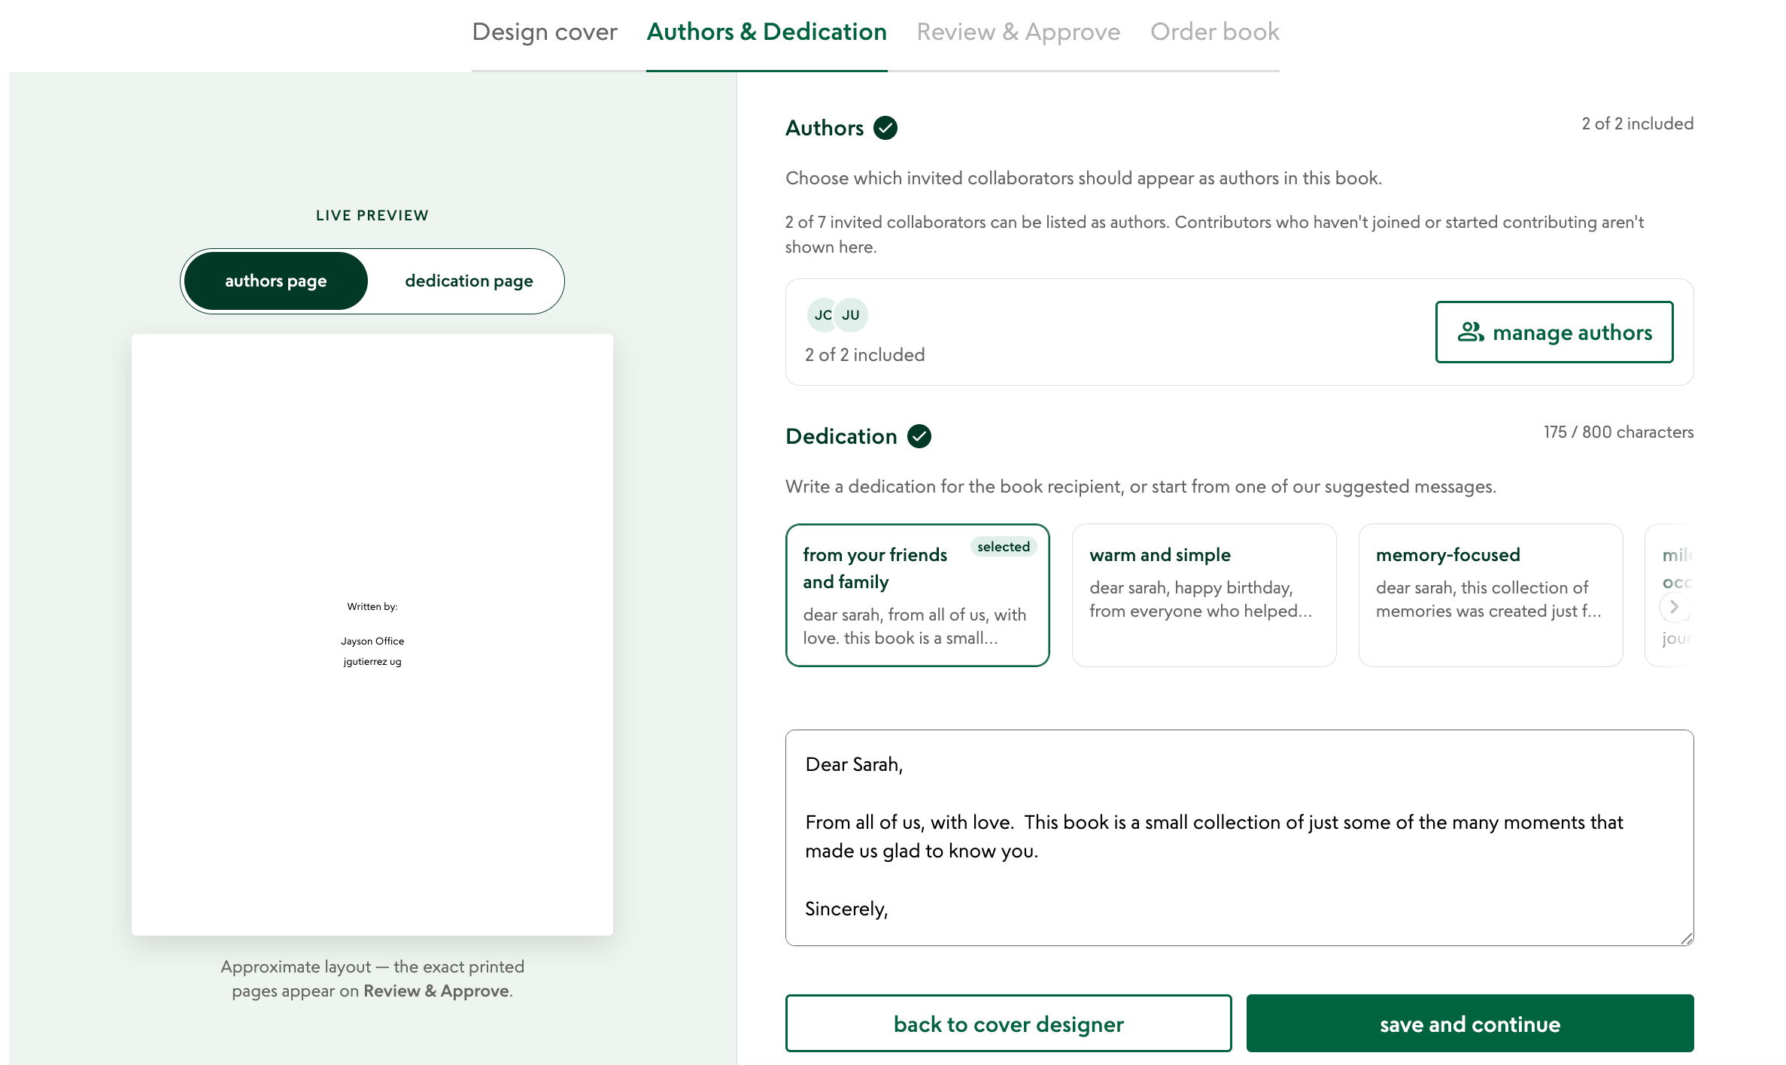Viewport: 1786px width, 1065px height.
Task: Click the textarea resize handle corner
Action: [1687, 938]
